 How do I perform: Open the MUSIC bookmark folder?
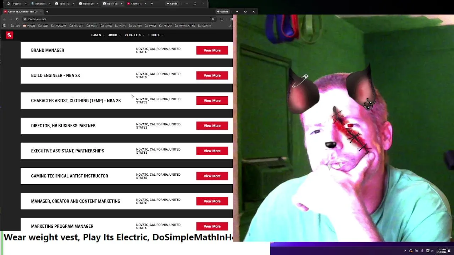coord(92,25)
